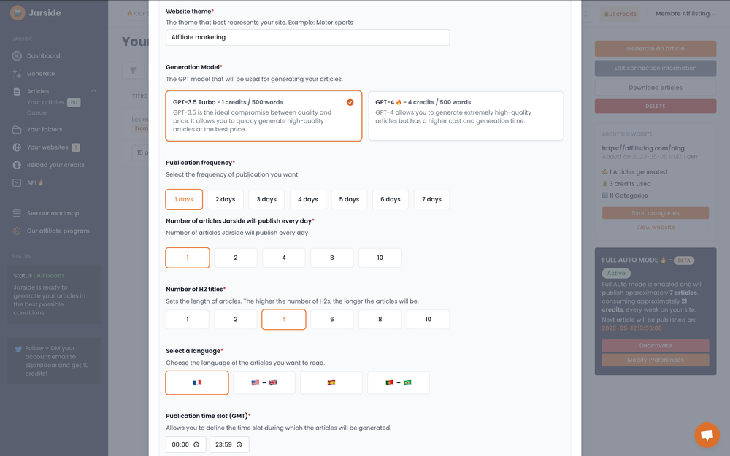Click the Website theme text field

[307, 37]
